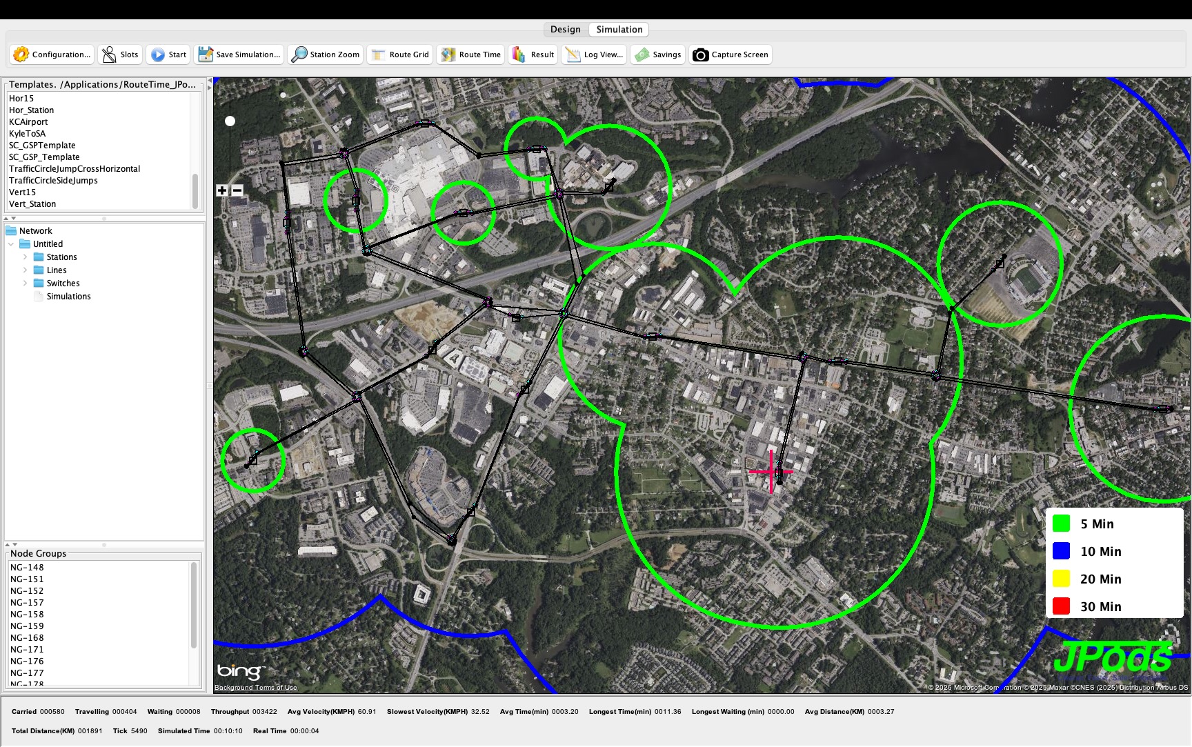The height and width of the screenshot is (747, 1192).
Task: Open the Background Terms of Use link
Action: (255, 687)
